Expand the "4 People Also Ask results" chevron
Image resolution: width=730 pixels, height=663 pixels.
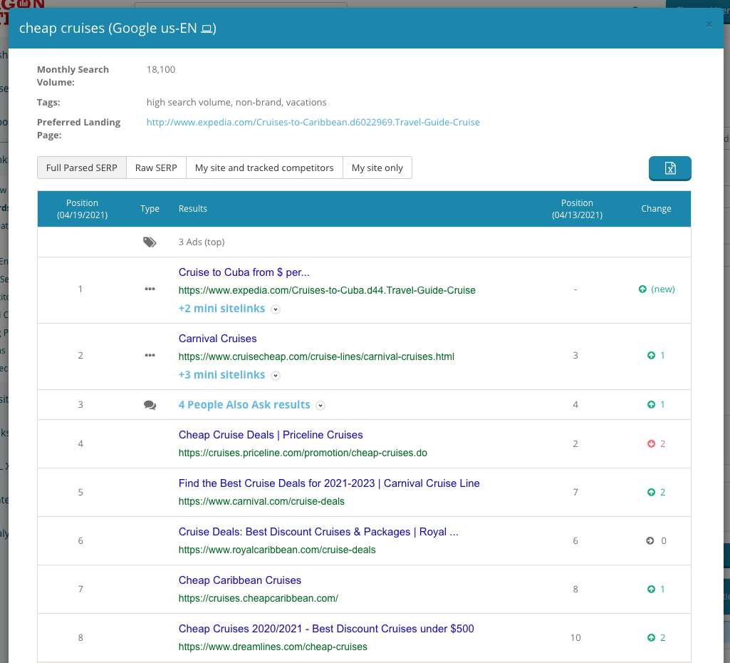(320, 405)
